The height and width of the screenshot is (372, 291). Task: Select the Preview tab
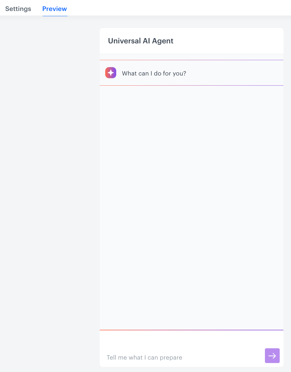(55, 9)
